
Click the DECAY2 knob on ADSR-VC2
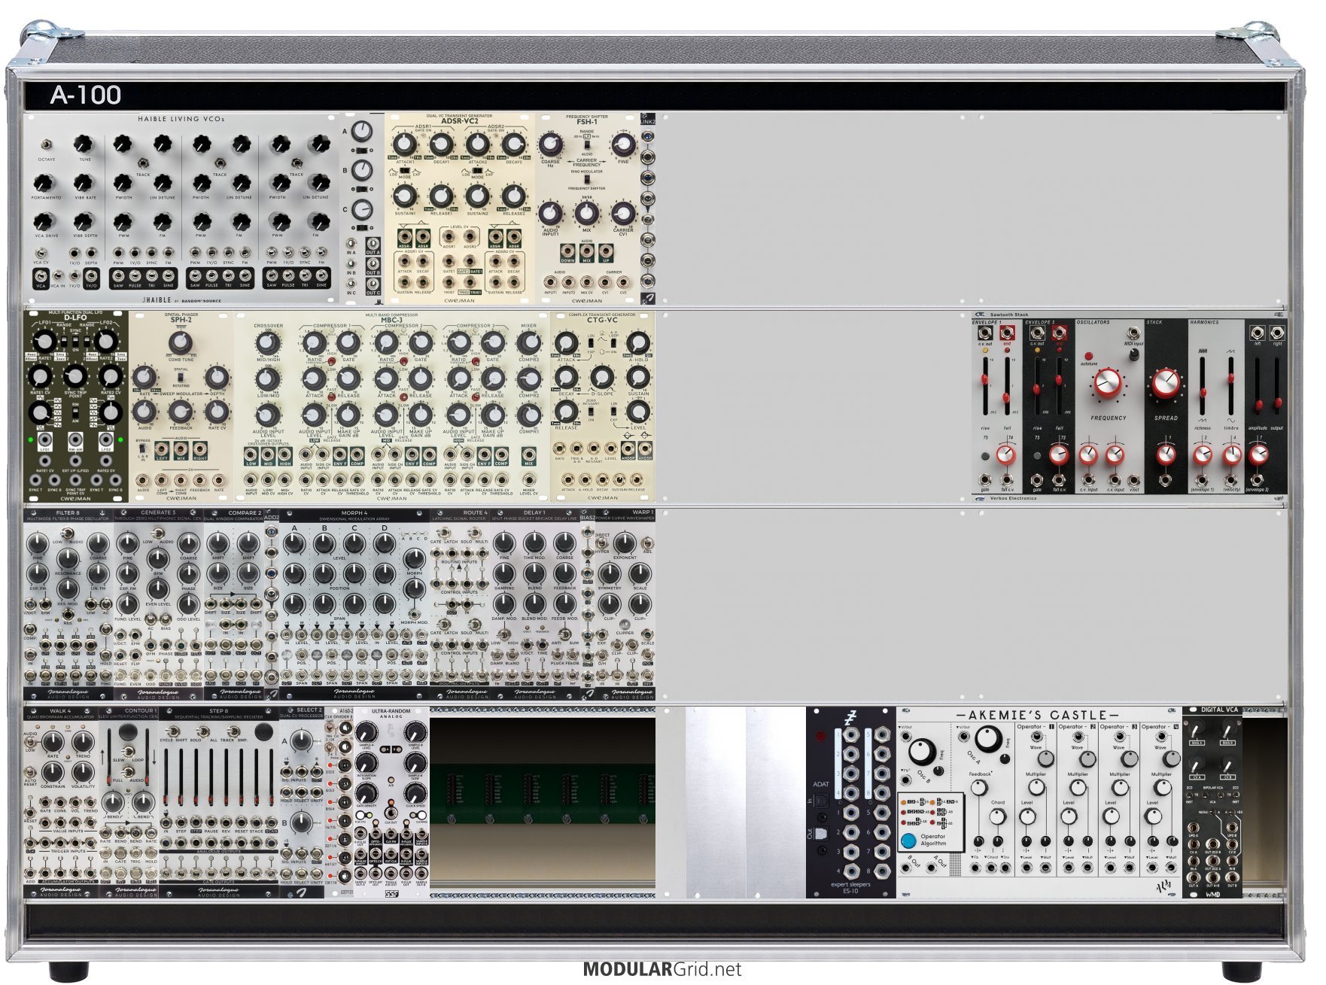(x=513, y=144)
